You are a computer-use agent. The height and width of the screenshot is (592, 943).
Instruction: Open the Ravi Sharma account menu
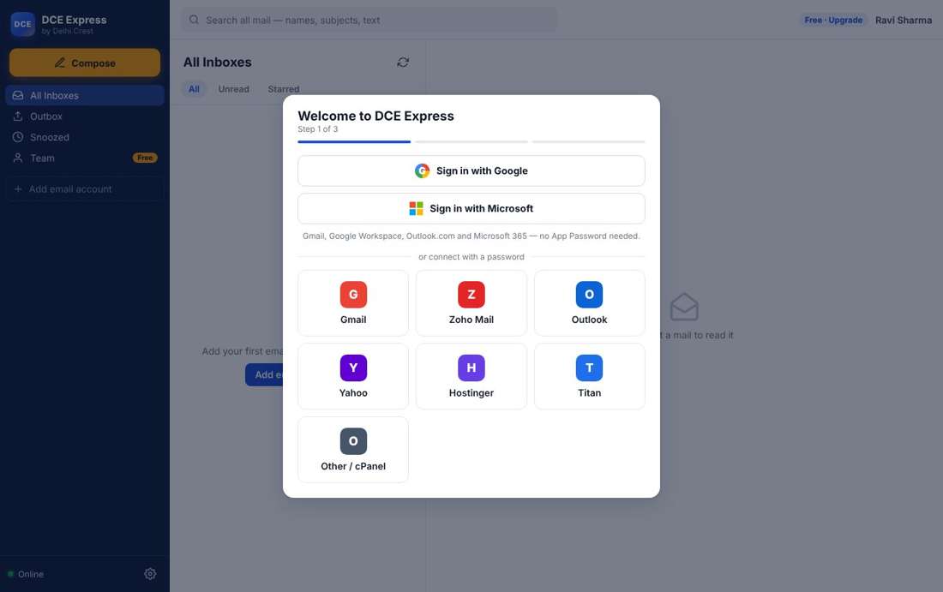pyautogui.click(x=904, y=20)
